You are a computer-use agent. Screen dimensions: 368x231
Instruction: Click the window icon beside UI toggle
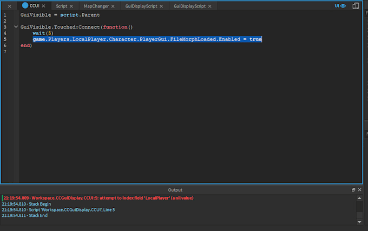click(355, 5)
